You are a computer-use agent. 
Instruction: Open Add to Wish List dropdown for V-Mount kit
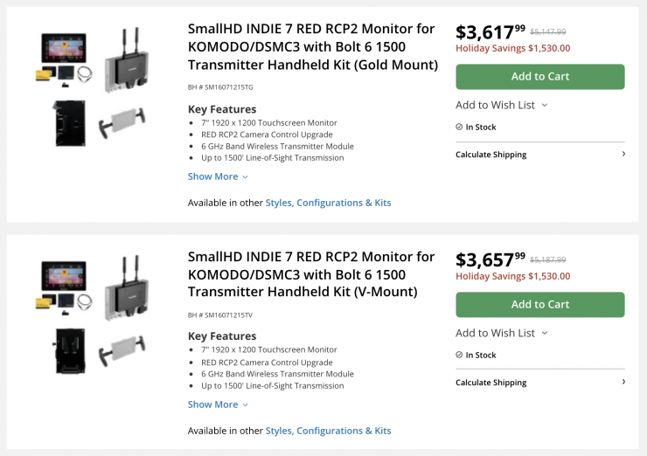point(502,333)
